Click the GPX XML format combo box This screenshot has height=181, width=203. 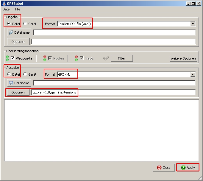click(127, 74)
